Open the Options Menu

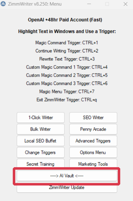(93, 153)
